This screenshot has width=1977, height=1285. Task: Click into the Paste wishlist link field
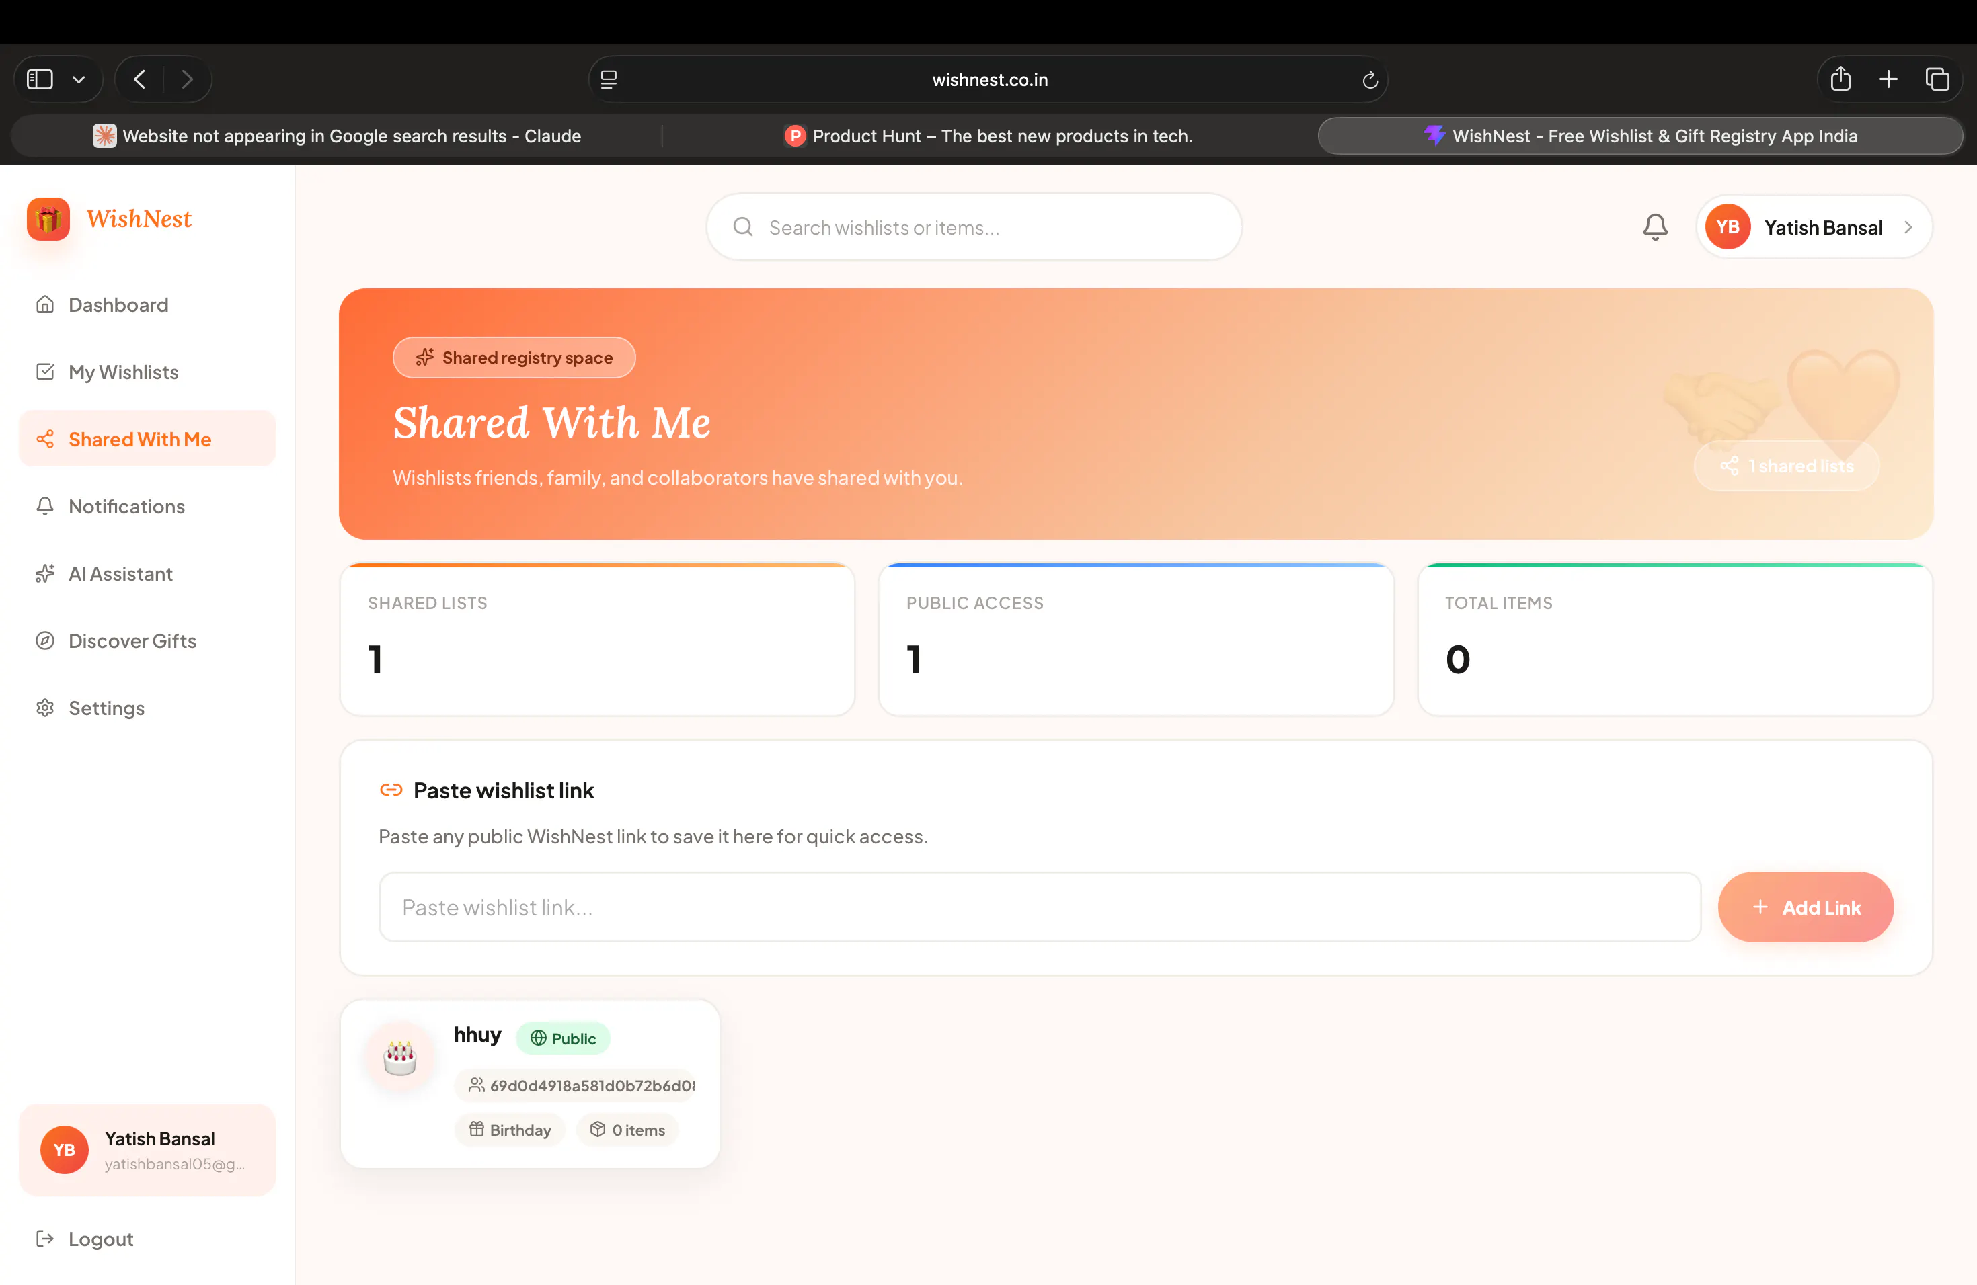tap(1040, 907)
